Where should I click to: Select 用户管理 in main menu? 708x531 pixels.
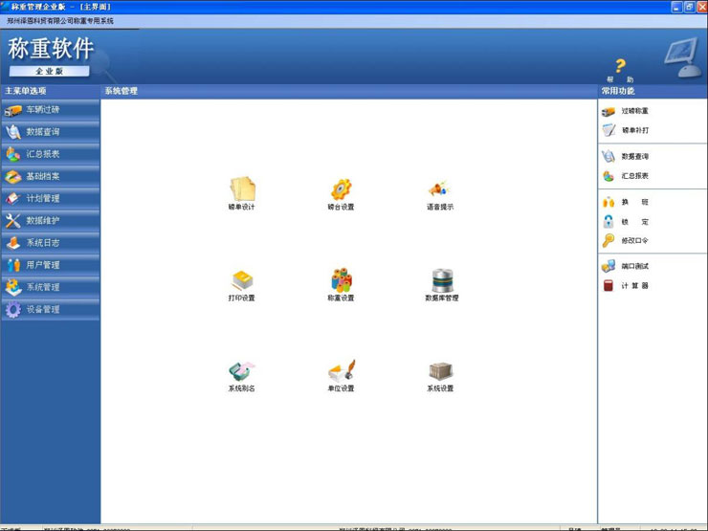click(x=50, y=265)
